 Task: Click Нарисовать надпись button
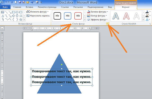pyautogui.click(x=38, y=16)
